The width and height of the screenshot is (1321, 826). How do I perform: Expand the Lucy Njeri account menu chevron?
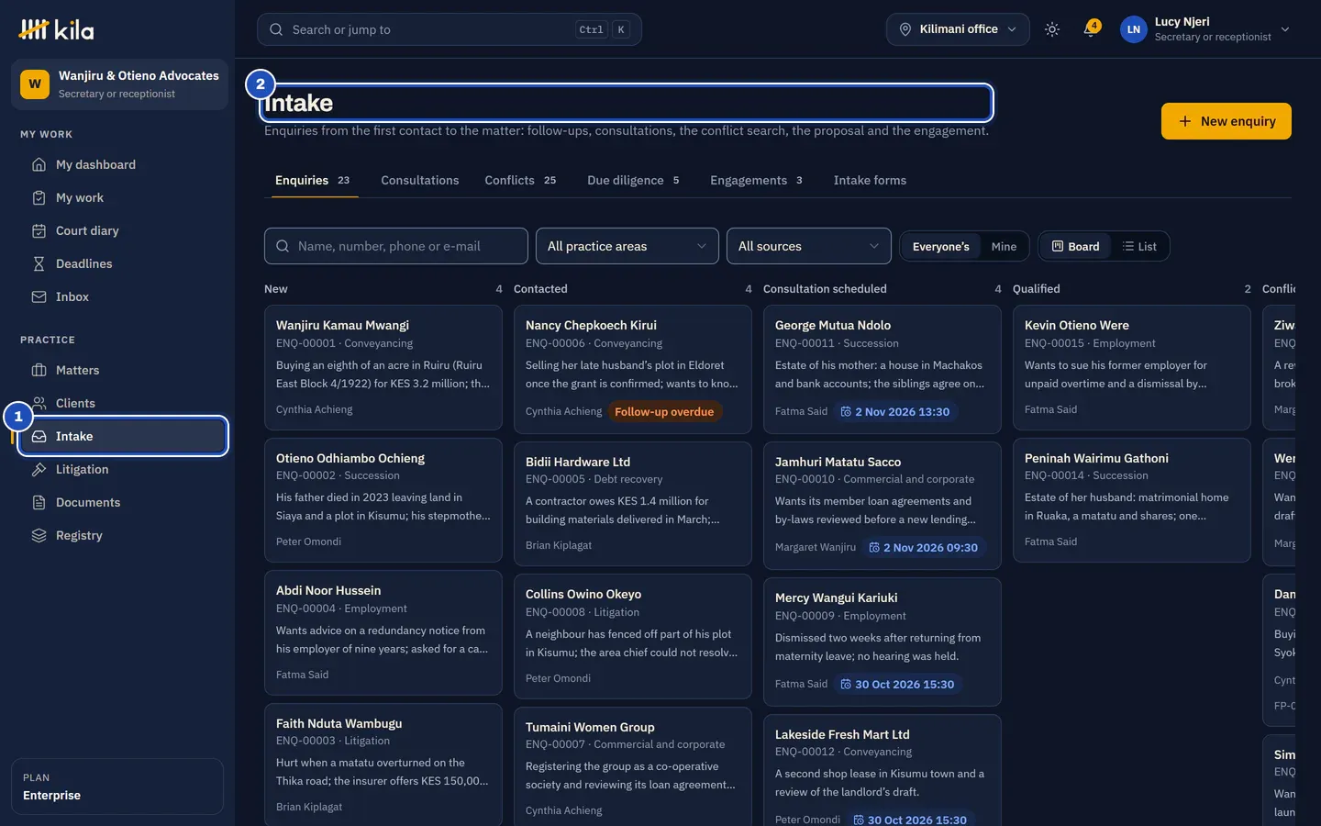1285,29
